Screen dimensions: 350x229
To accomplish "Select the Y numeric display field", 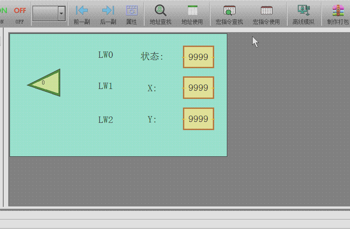I will pos(198,119).
